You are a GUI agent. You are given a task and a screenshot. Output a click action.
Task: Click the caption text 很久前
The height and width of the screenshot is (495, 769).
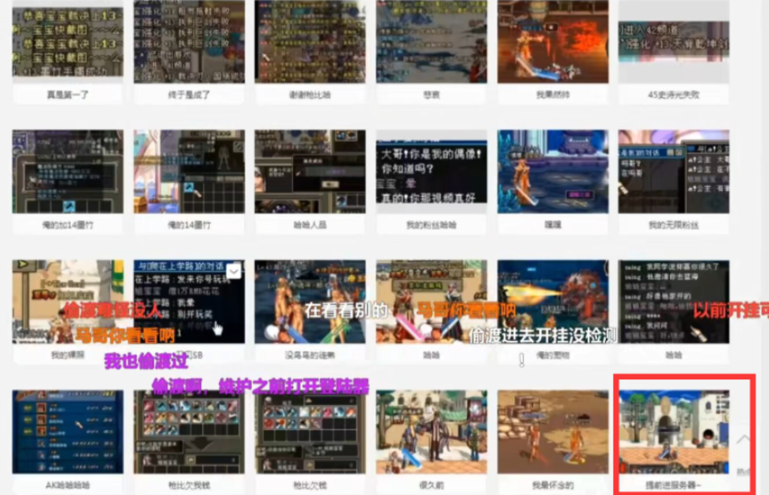pos(432,485)
